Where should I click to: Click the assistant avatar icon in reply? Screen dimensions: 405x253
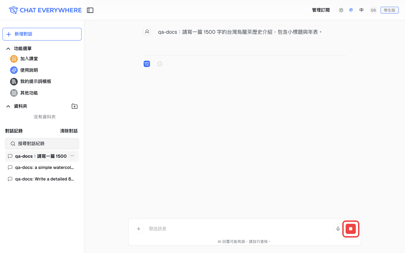147,64
